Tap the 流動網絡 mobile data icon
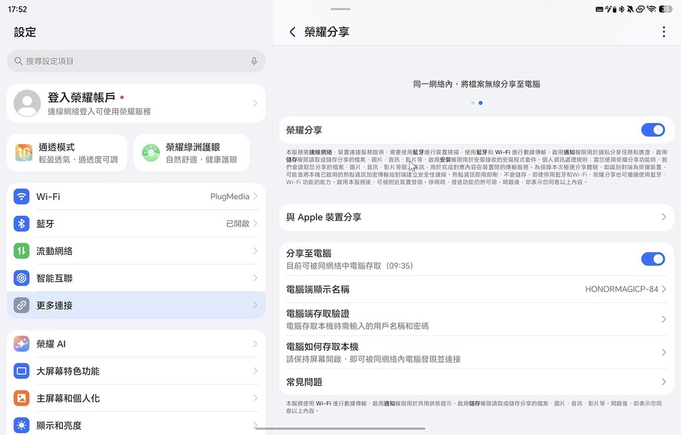The image size is (681, 435). tap(21, 250)
